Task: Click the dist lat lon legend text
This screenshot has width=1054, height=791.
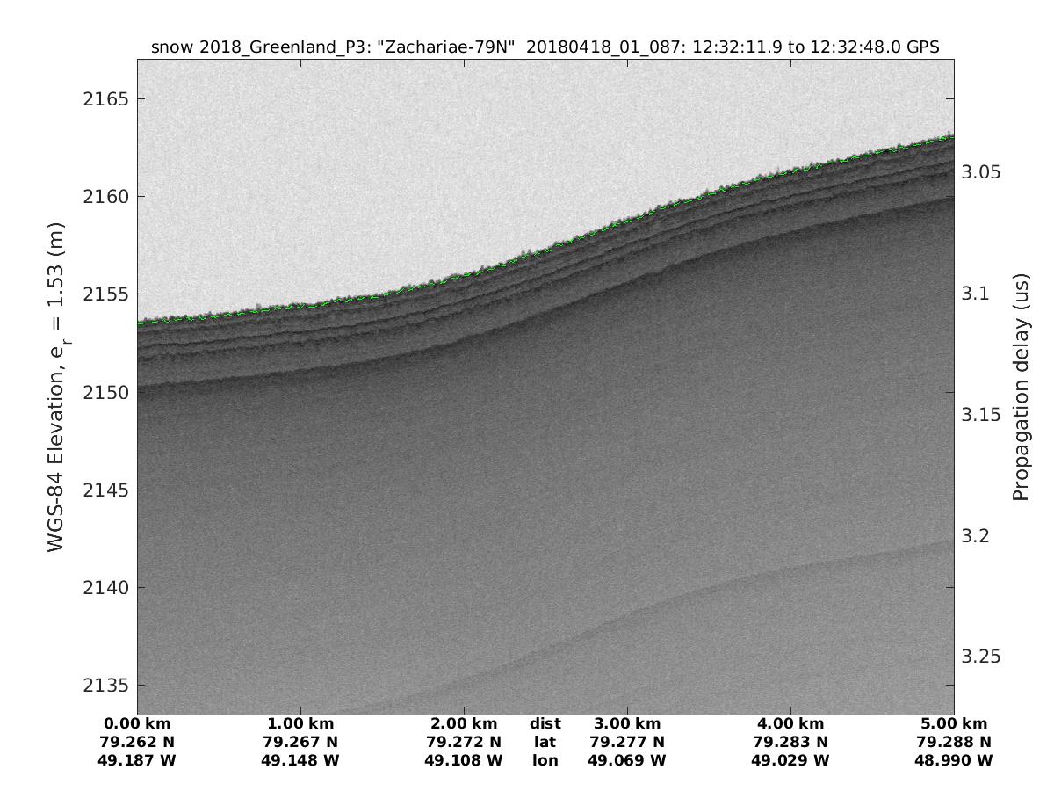Action: click(545, 742)
